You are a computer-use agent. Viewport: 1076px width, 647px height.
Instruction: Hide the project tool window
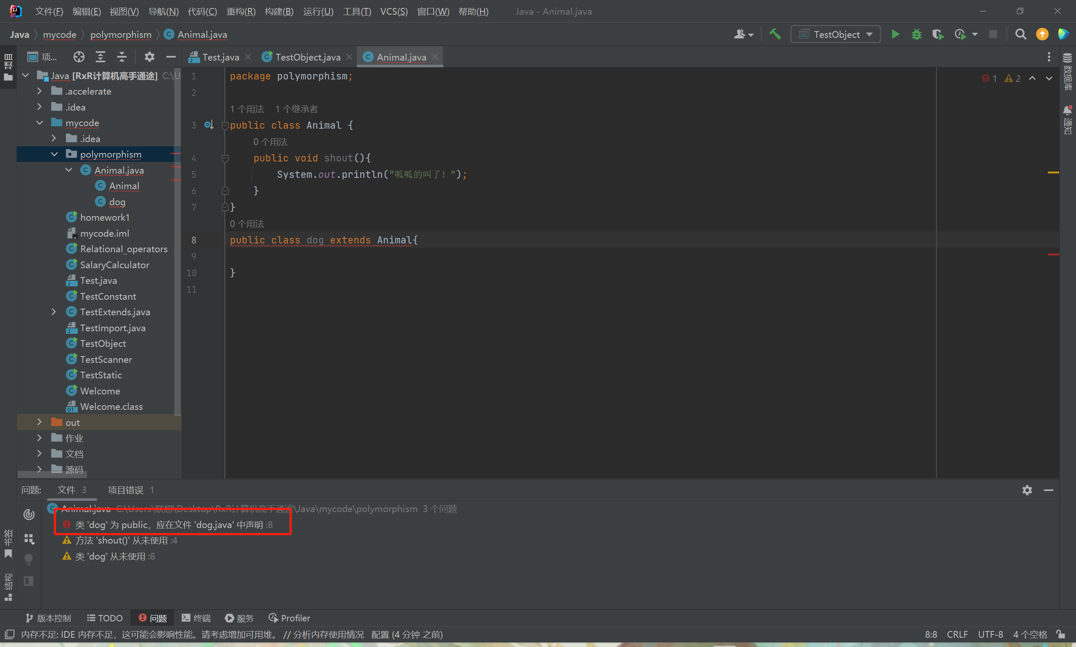[x=171, y=57]
